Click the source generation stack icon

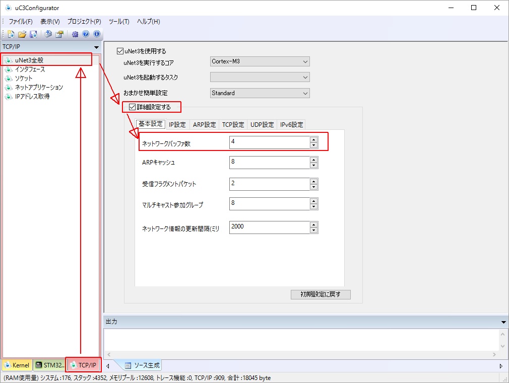(48, 34)
